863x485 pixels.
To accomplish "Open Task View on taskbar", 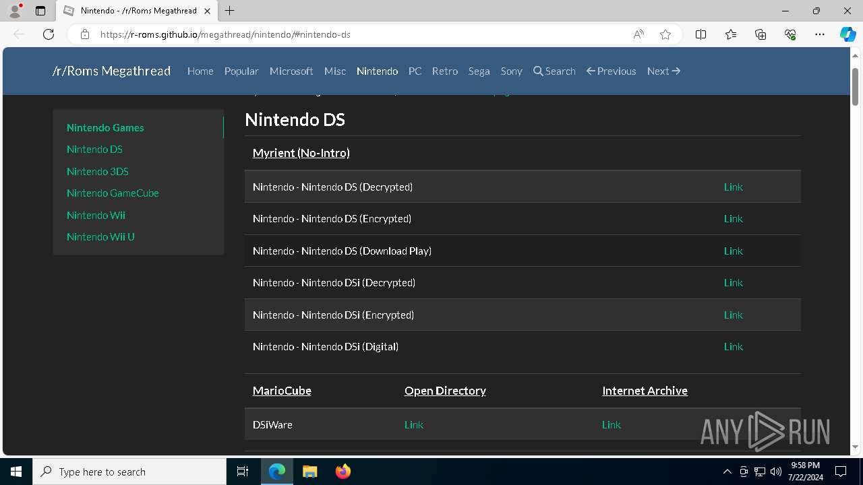I will (x=243, y=472).
